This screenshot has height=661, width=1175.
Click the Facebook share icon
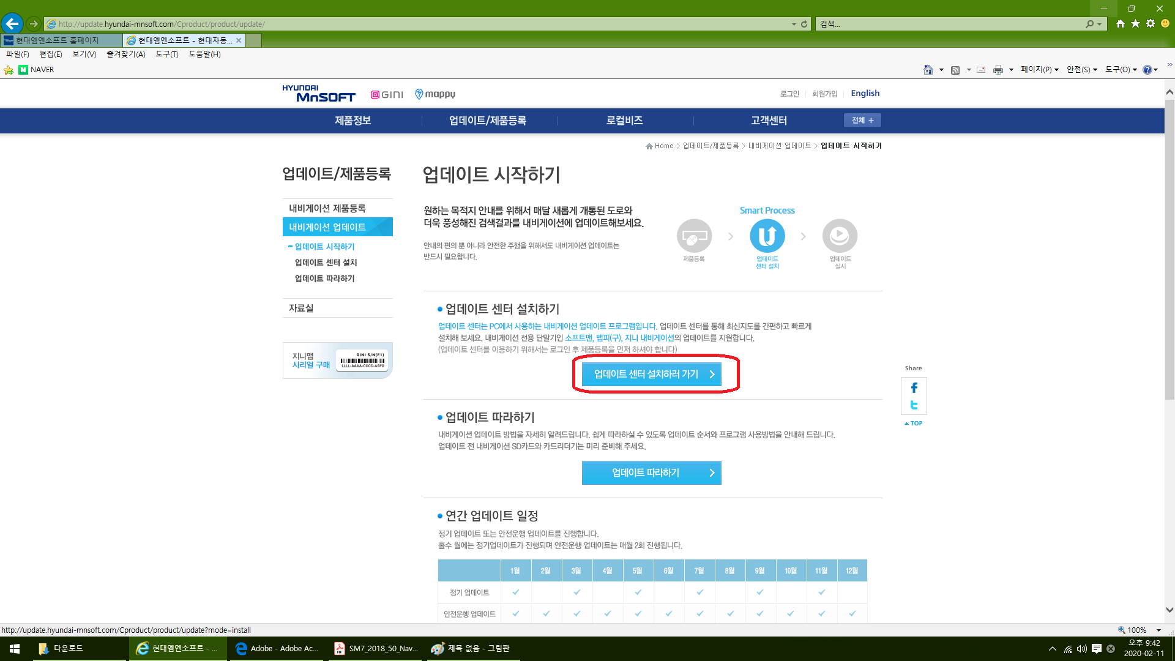914,387
